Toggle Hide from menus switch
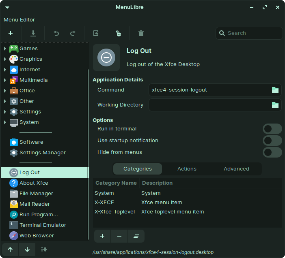 [x=272, y=152]
